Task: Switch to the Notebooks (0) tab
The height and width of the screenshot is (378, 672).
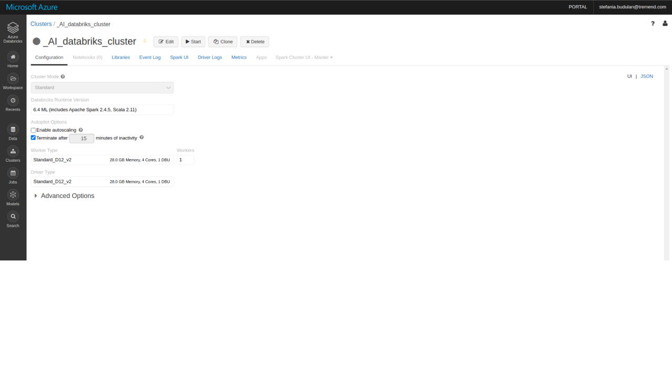Action: click(x=88, y=57)
